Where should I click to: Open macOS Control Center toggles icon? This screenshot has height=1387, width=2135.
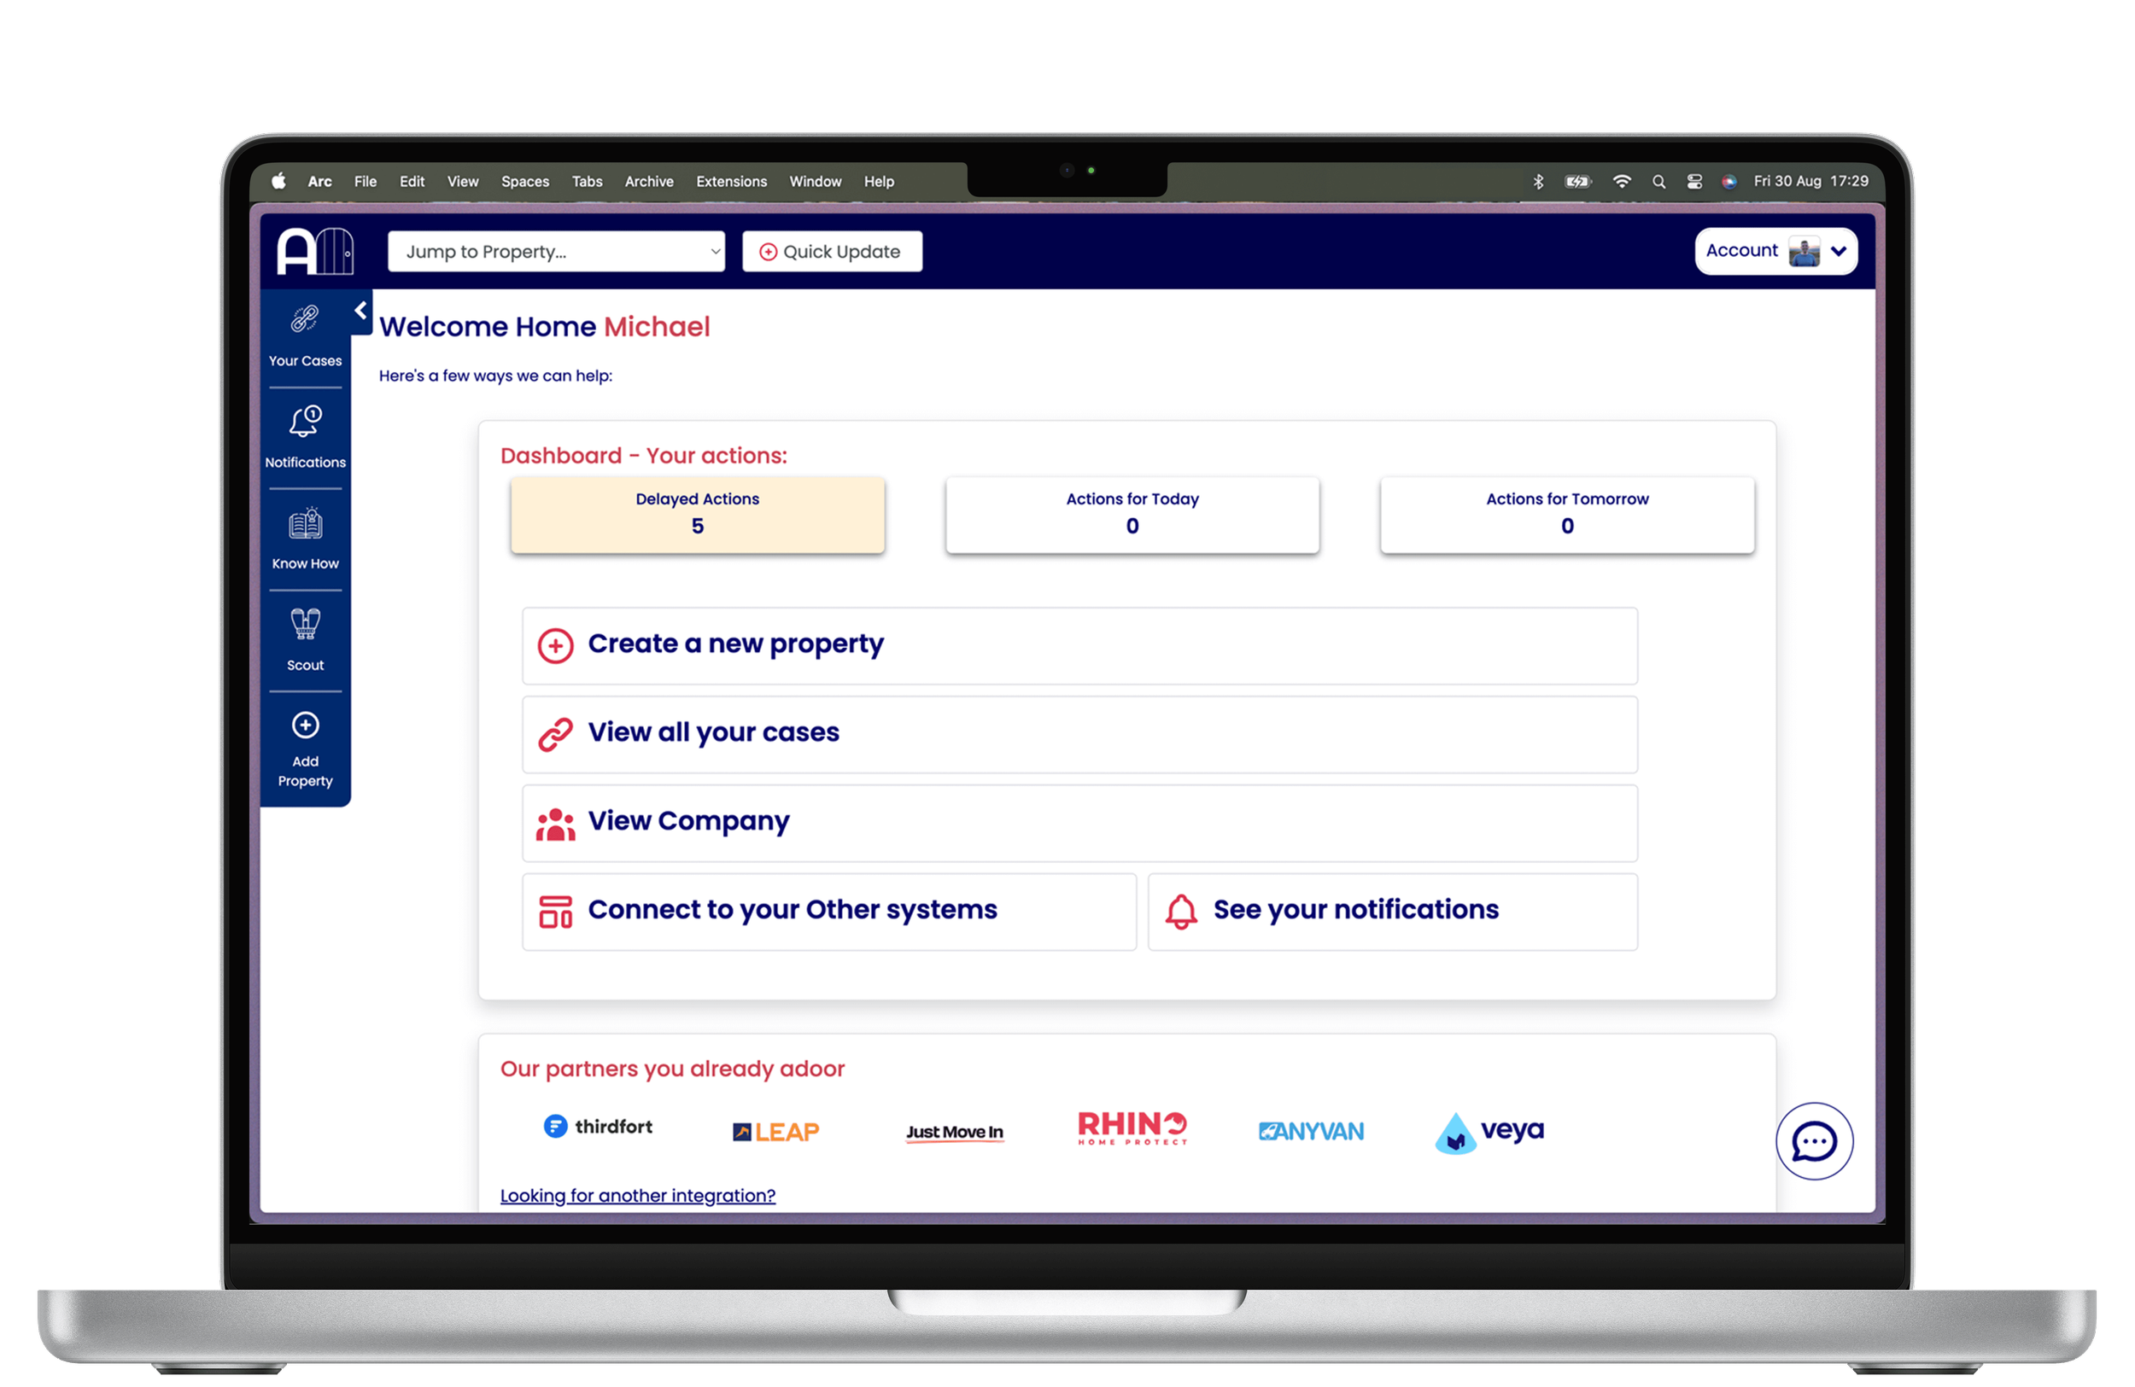(x=1693, y=181)
